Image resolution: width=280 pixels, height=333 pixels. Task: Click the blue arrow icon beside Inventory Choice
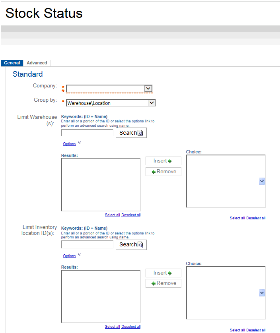[262, 293]
